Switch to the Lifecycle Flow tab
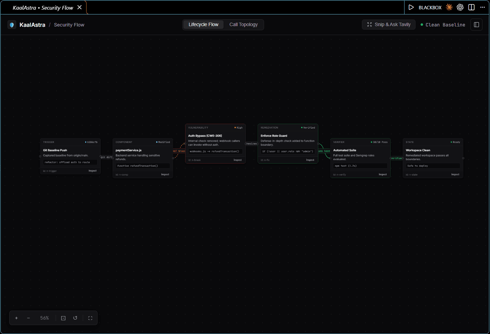Screen dimensions: 490x334 [x=203, y=24]
